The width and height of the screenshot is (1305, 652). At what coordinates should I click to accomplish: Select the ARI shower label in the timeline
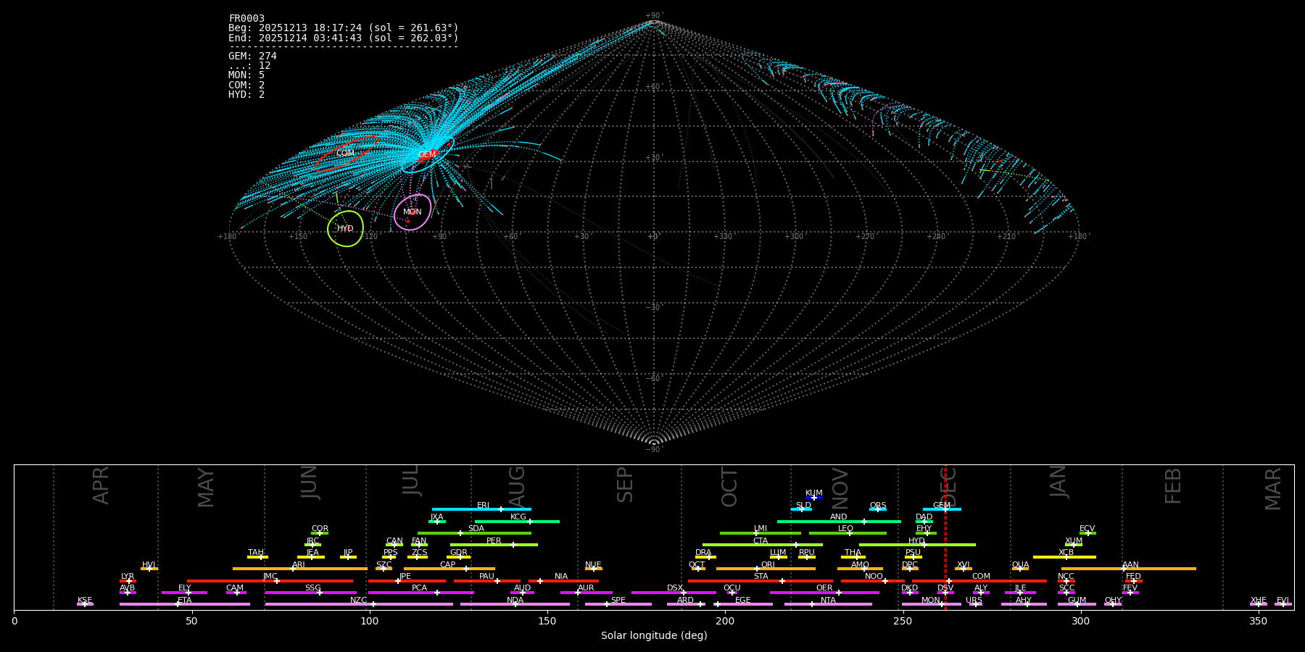click(298, 565)
